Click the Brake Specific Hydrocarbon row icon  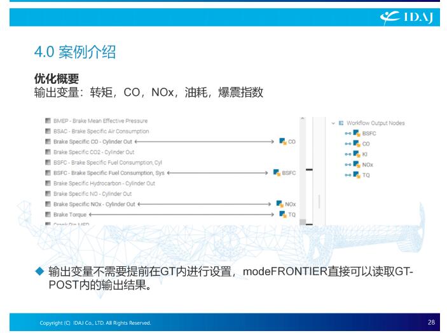click(x=48, y=183)
